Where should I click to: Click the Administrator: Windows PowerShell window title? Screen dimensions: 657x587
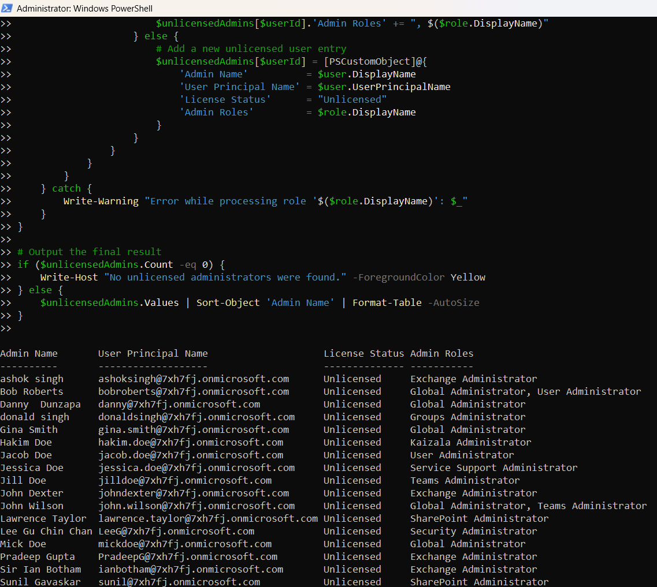85,9
